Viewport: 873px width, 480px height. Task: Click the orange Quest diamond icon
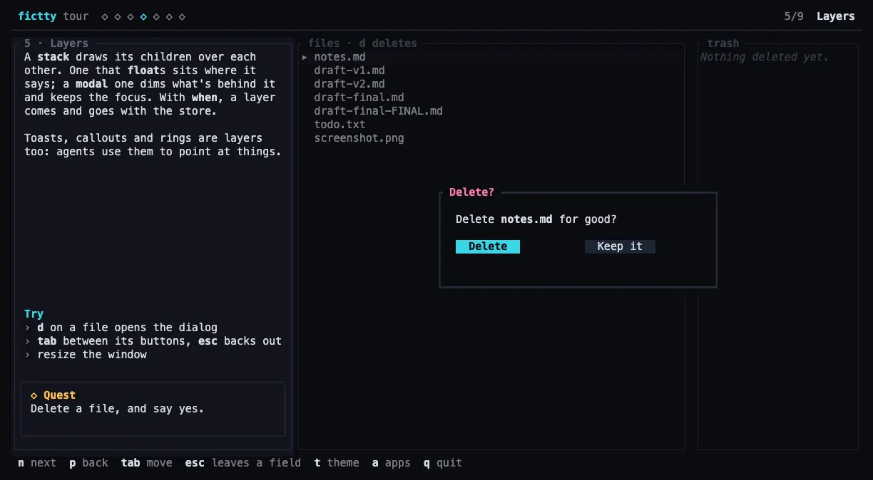tap(34, 395)
